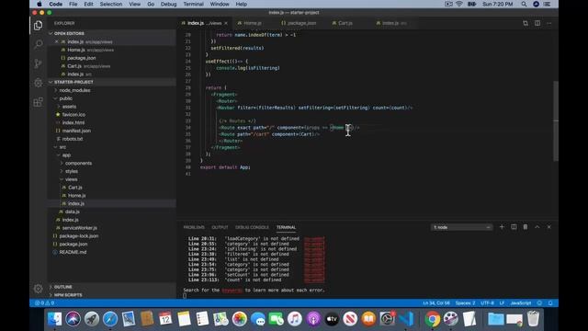The height and width of the screenshot is (331, 588).
Task: Open the Explorer view in activity bar
Action: pos(38,25)
